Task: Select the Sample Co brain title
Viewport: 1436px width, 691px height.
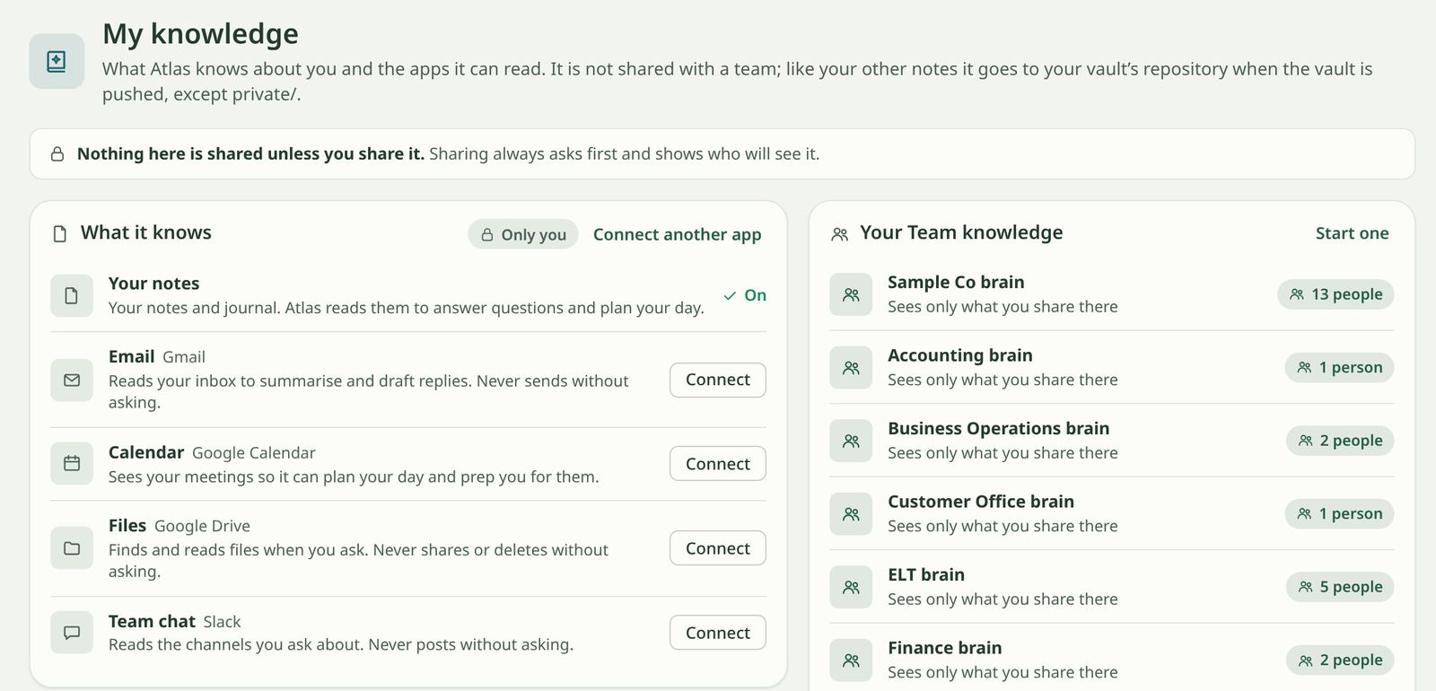Action: point(956,282)
